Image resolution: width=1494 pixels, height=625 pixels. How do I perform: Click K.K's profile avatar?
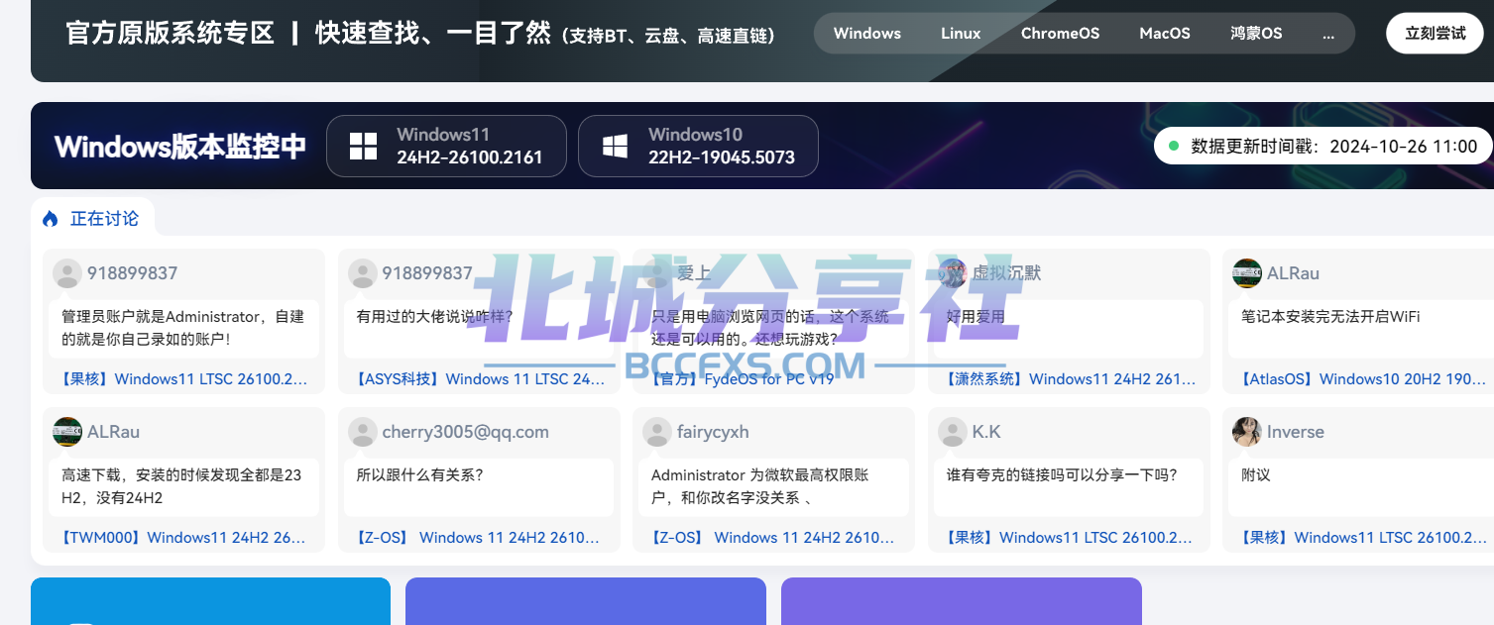coord(953,432)
